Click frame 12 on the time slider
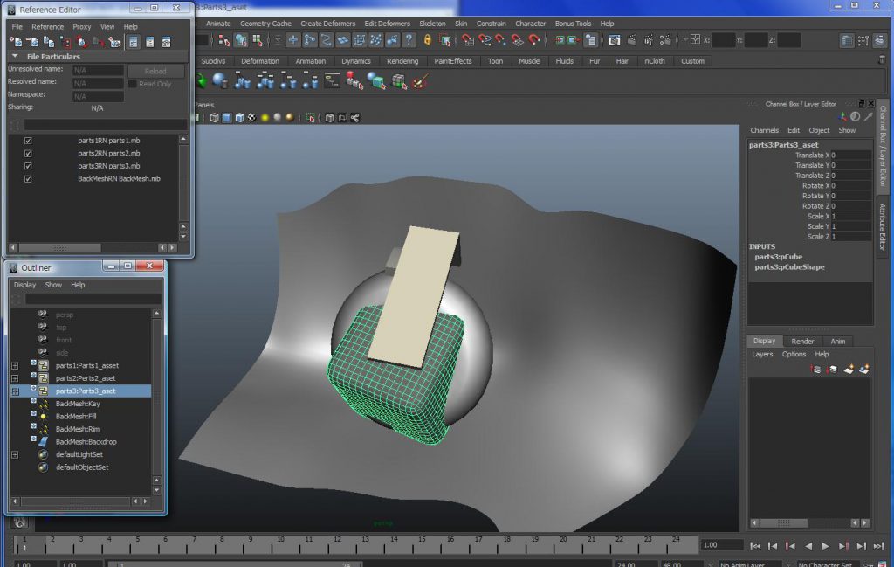This screenshot has height=567, width=894. tap(338, 543)
